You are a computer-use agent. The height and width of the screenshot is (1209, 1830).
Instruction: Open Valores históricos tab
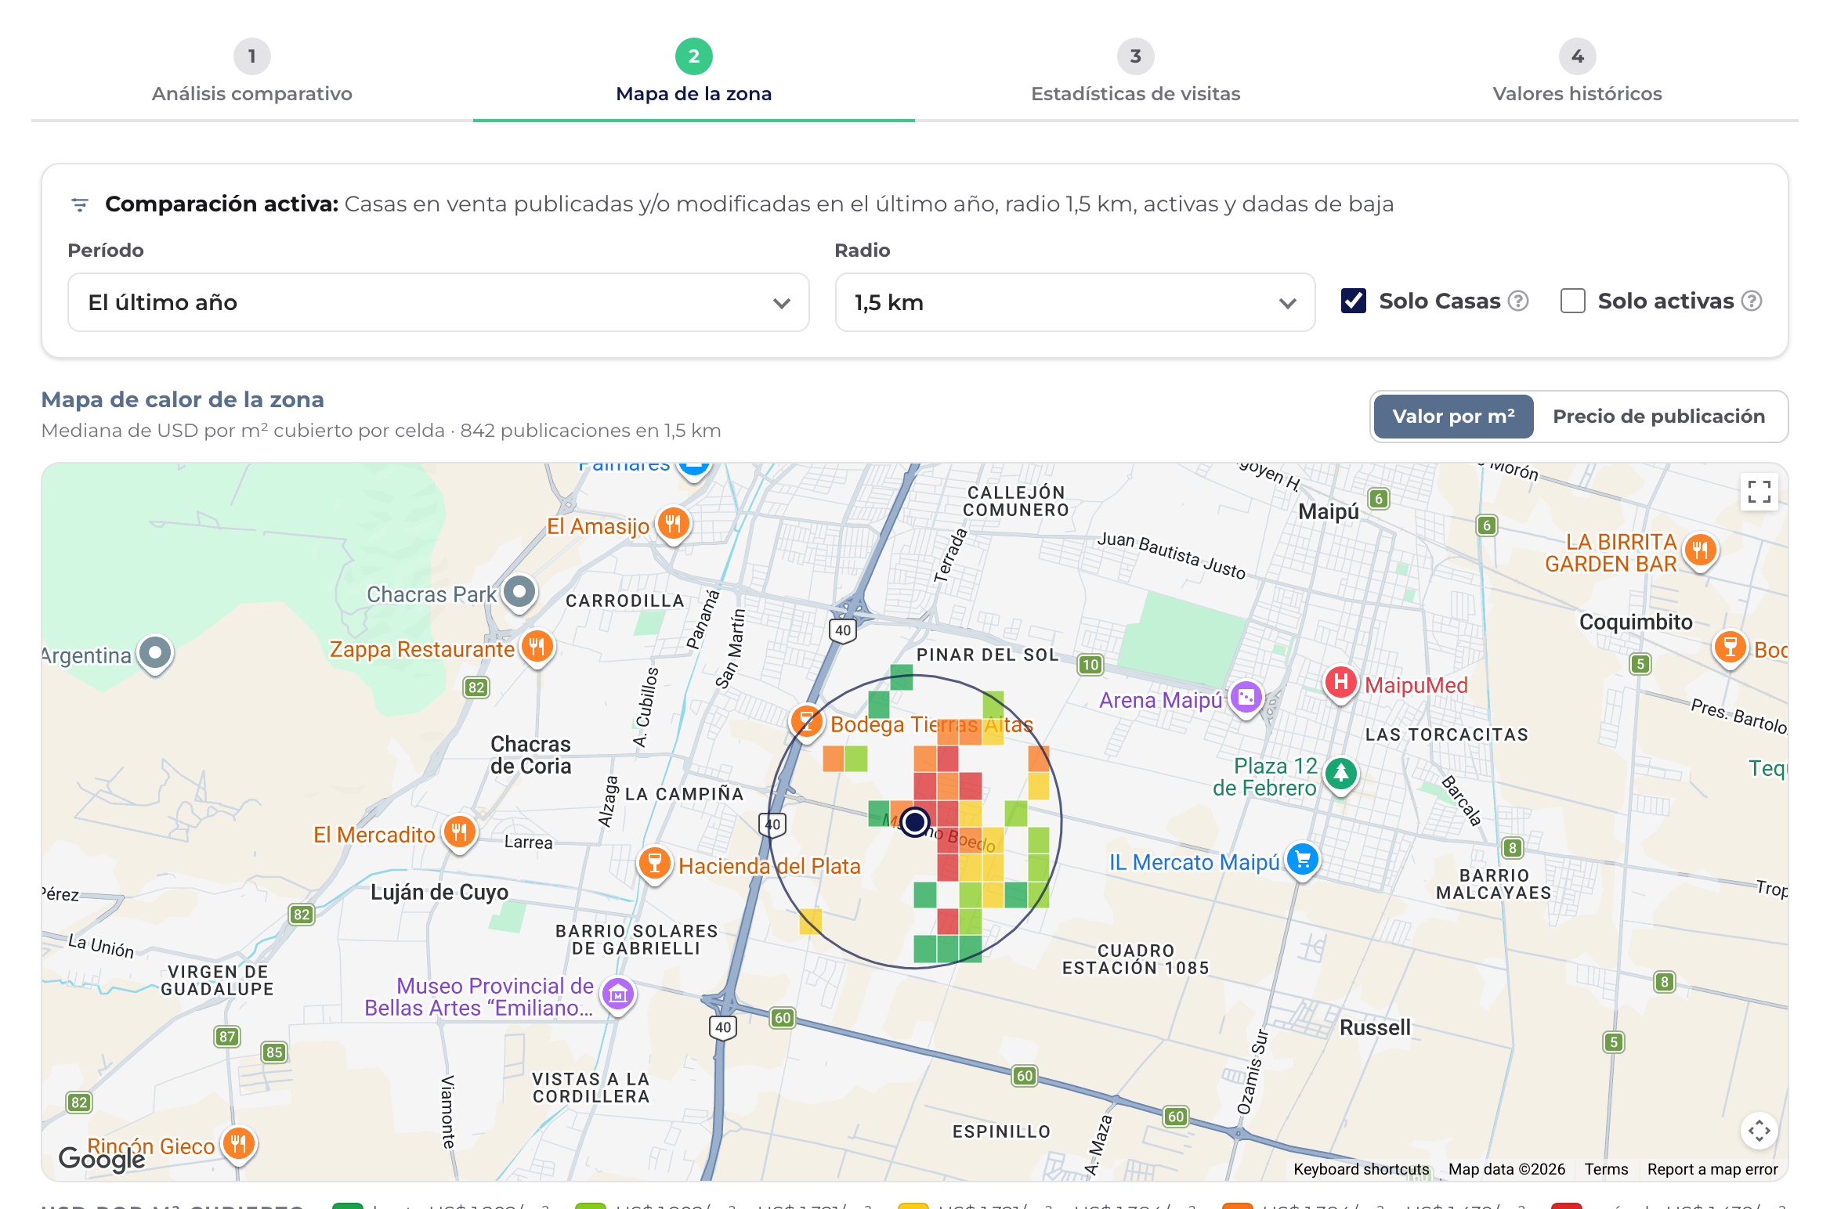pos(1577,72)
